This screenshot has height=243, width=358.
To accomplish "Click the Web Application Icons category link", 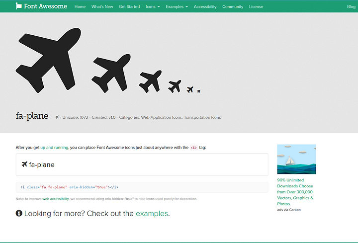I will (162, 117).
